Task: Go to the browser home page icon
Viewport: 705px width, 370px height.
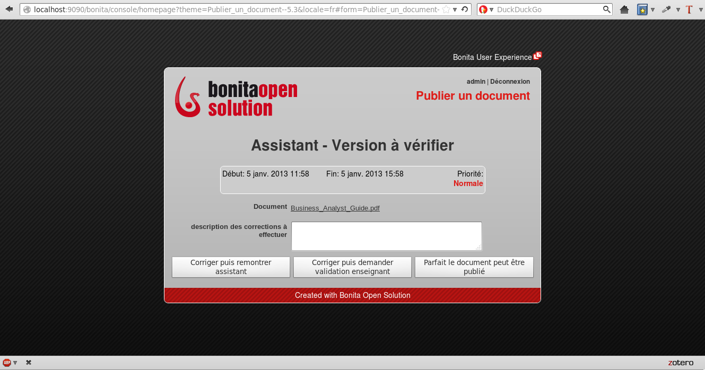Action: pyautogui.click(x=624, y=10)
